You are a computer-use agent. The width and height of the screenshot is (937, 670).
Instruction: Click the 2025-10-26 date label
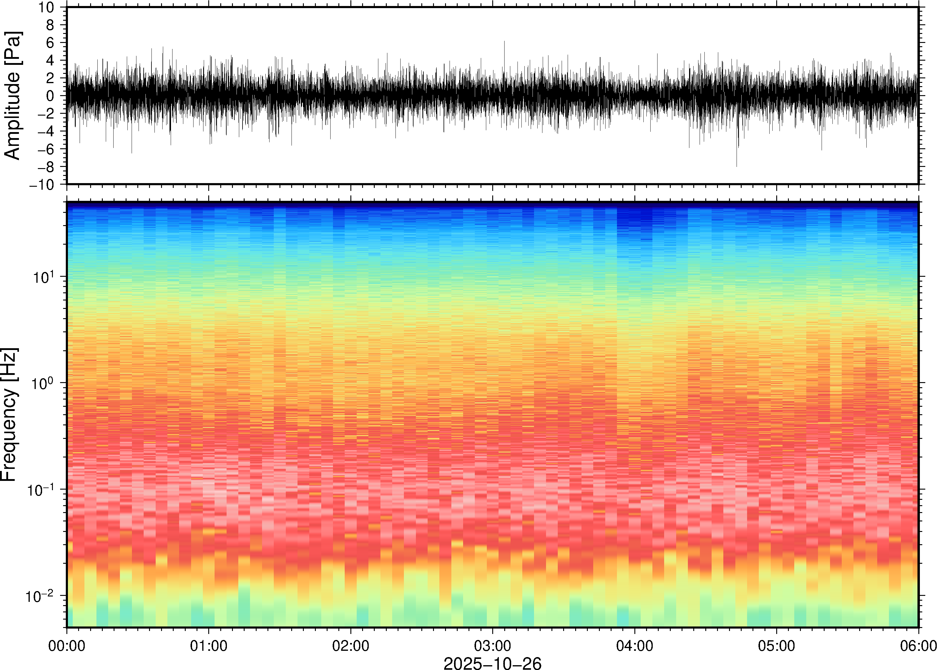[x=492, y=663]
